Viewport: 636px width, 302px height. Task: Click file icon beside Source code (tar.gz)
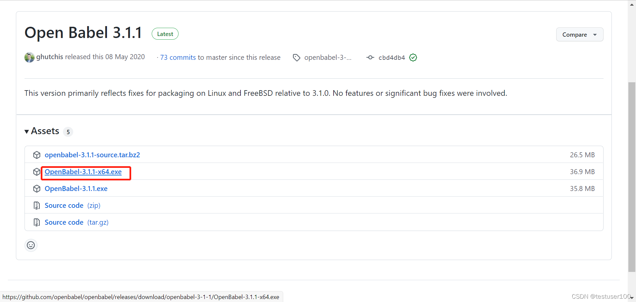37,222
